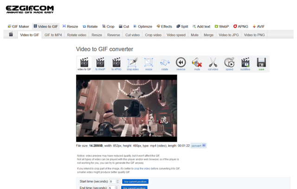Open the subtitles tool icon
297x189 pixels.
245,64
